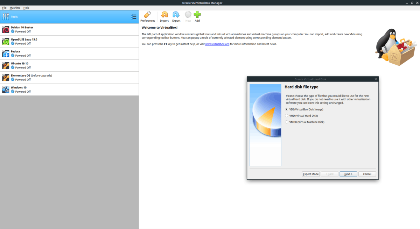Click the OpenSUSE Leap 15.0 VM icon
420x229 pixels.
[x=5, y=41]
